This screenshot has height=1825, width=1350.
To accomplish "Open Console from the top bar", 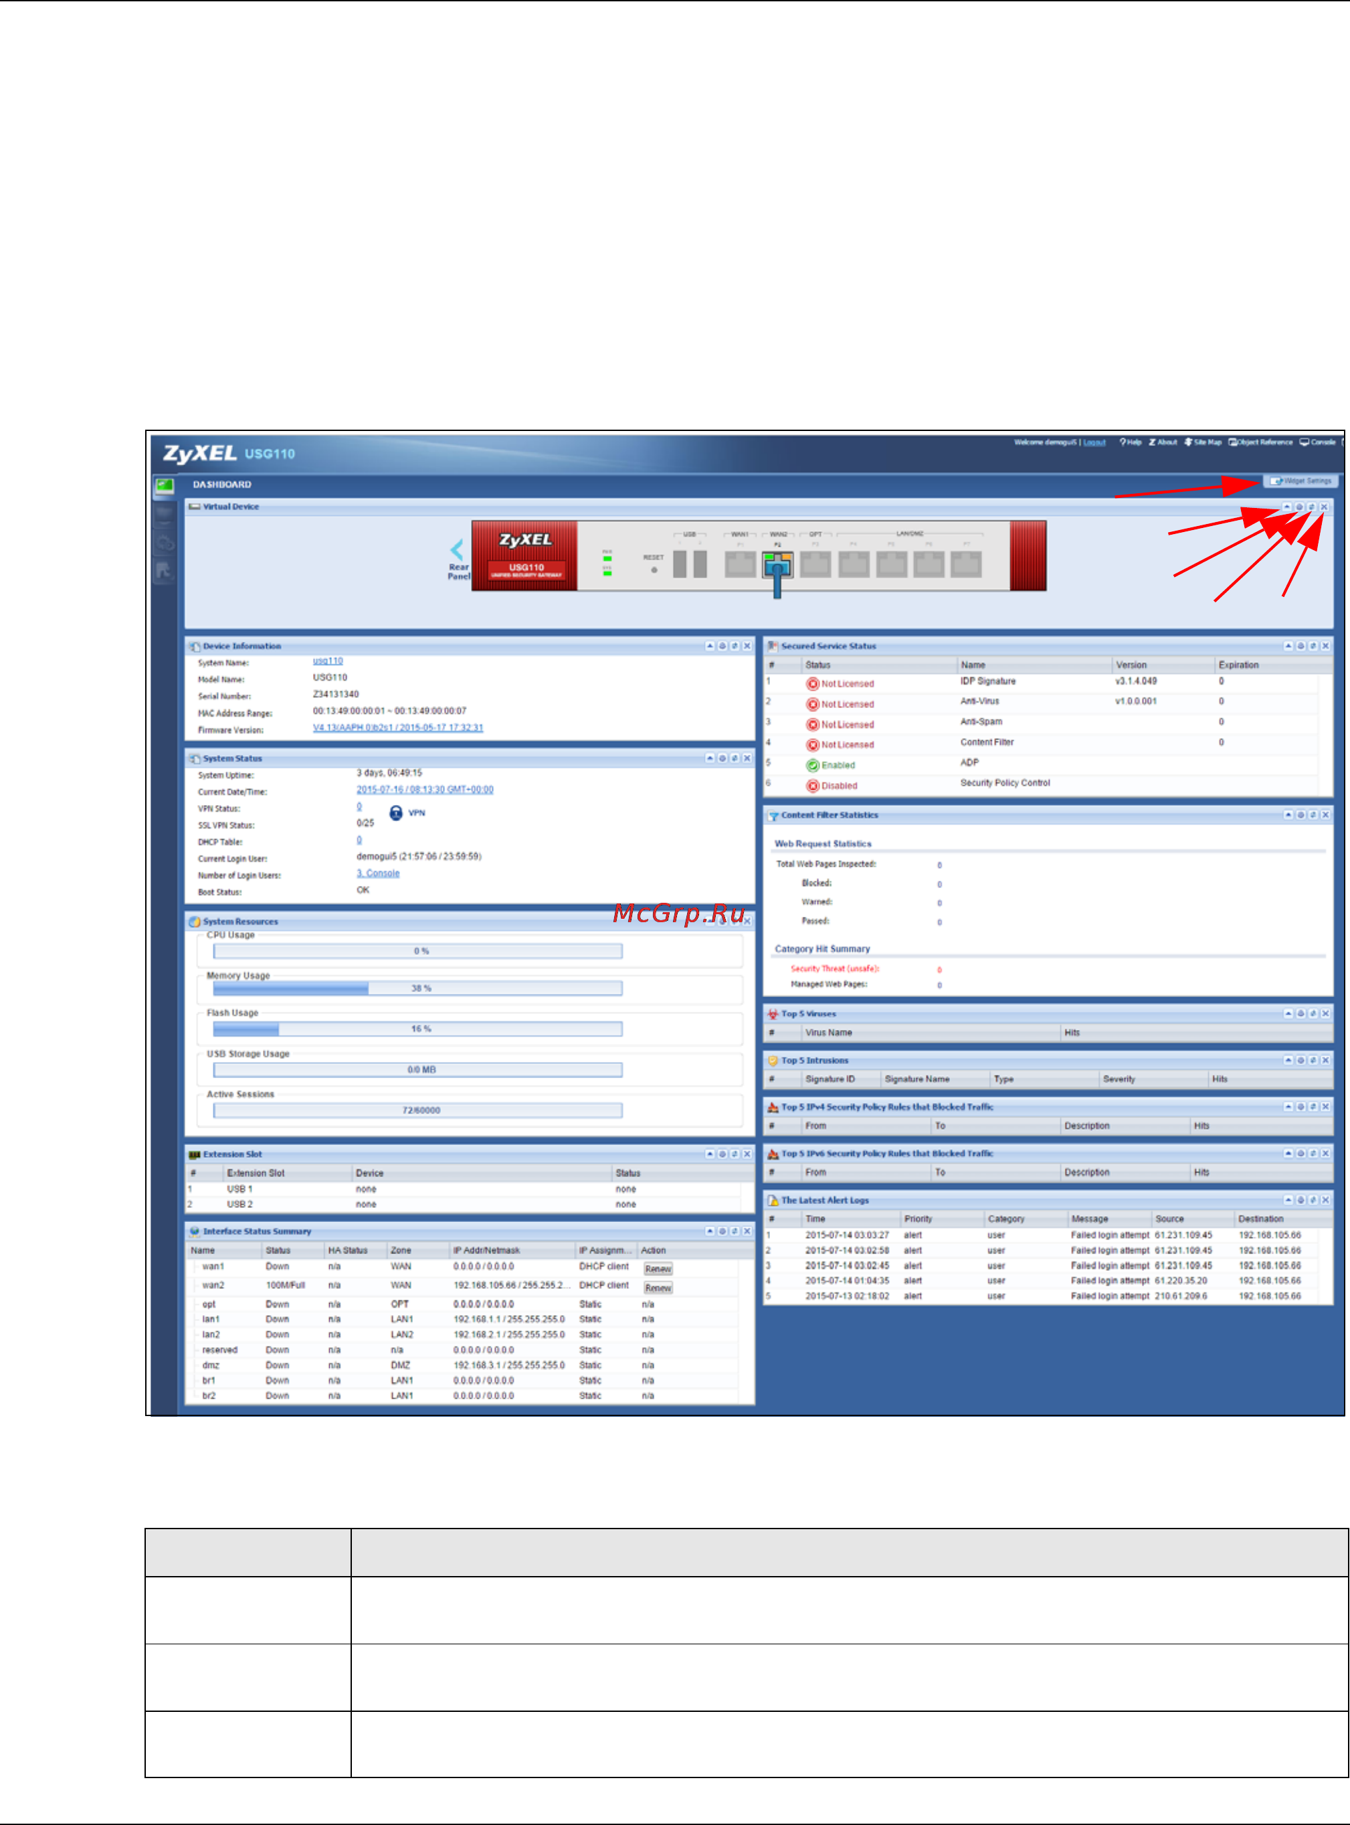I will tap(1317, 442).
